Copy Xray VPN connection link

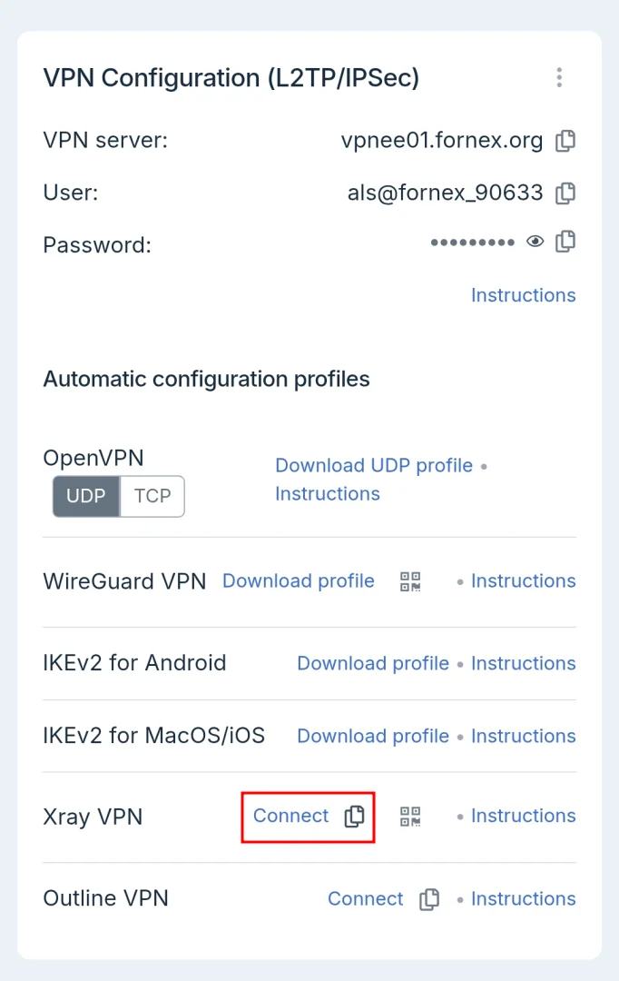355,817
